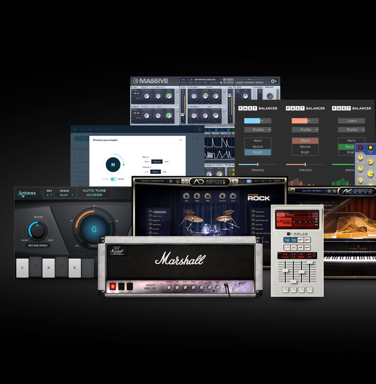Screen dimensions: 376x384
Task: Click the Retune Speed knob in Auto-Tune
Action: 37,230
